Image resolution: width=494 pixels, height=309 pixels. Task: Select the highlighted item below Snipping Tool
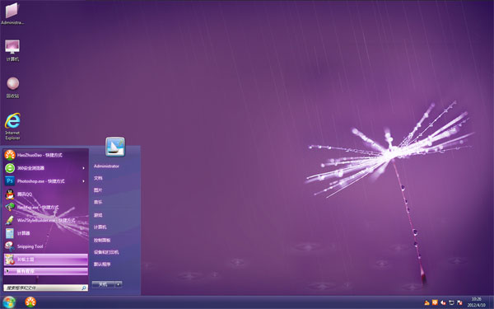(x=46, y=260)
